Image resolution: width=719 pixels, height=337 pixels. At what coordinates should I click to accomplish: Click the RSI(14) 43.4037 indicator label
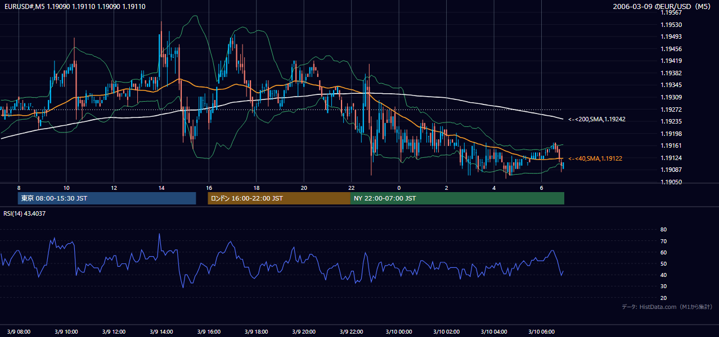pyautogui.click(x=25, y=213)
